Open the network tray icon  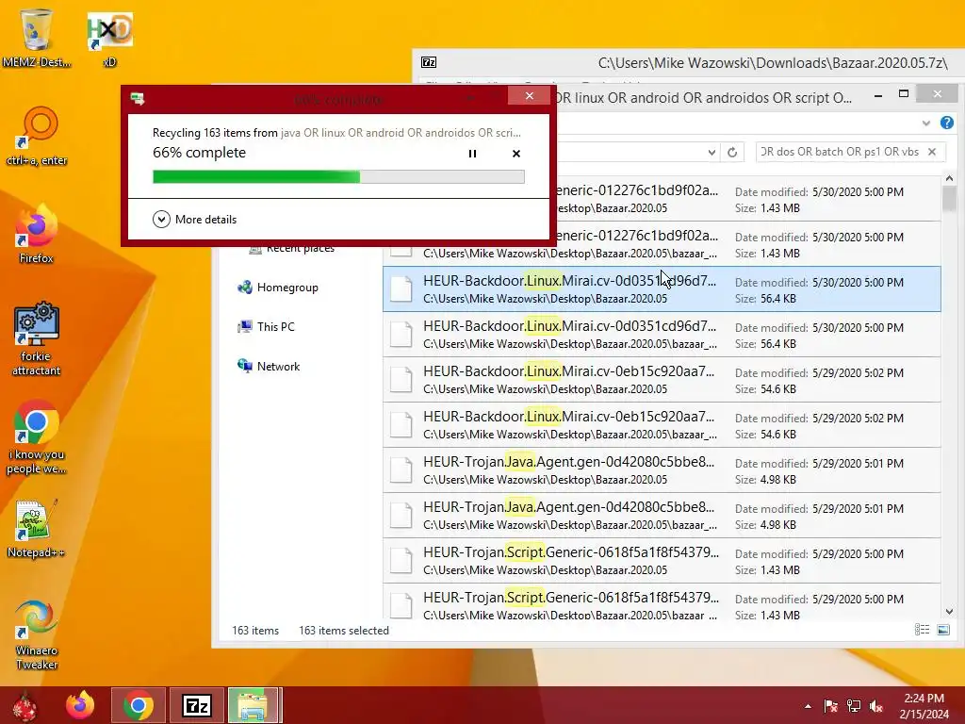(854, 706)
